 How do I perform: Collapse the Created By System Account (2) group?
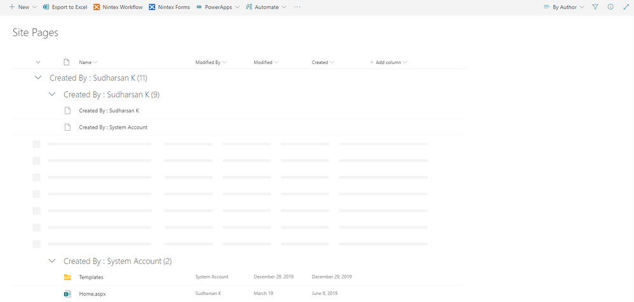pyautogui.click(x=51, y=261)
